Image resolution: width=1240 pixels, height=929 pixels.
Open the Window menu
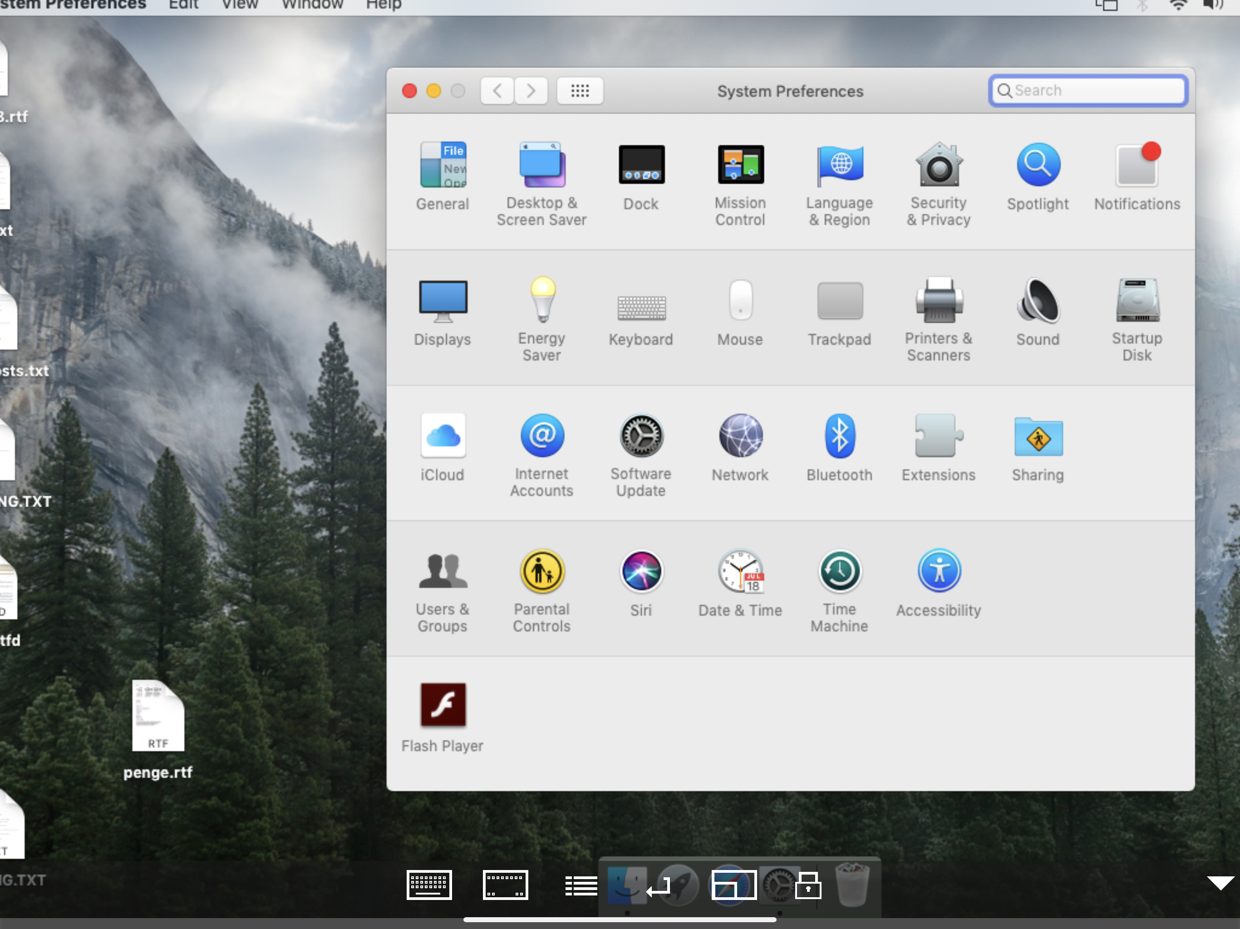312,5
